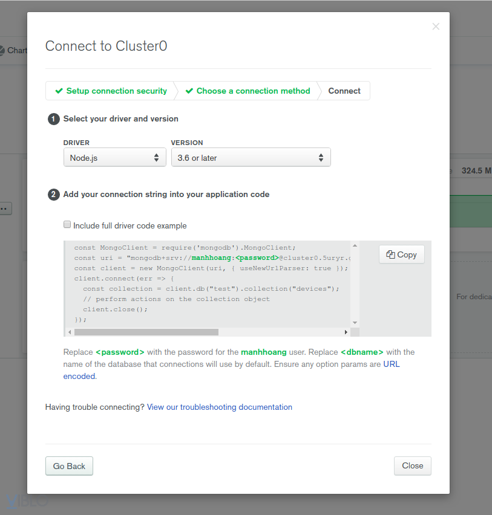Click the green checkmark beside Setup connection security
This screenshot has width=492, height=515.
point(59,91)
